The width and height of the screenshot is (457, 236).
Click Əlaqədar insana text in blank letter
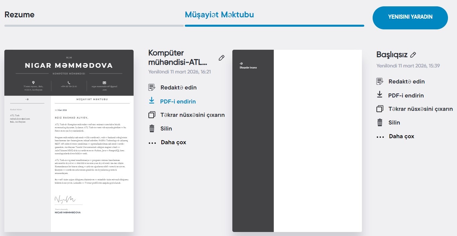coord(248,68)
